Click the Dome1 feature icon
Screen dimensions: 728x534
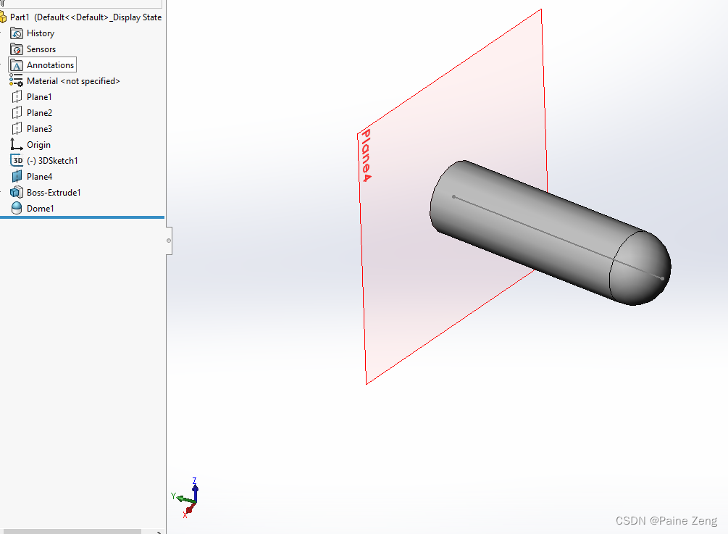pyautogui.click(x=17, y=208)
